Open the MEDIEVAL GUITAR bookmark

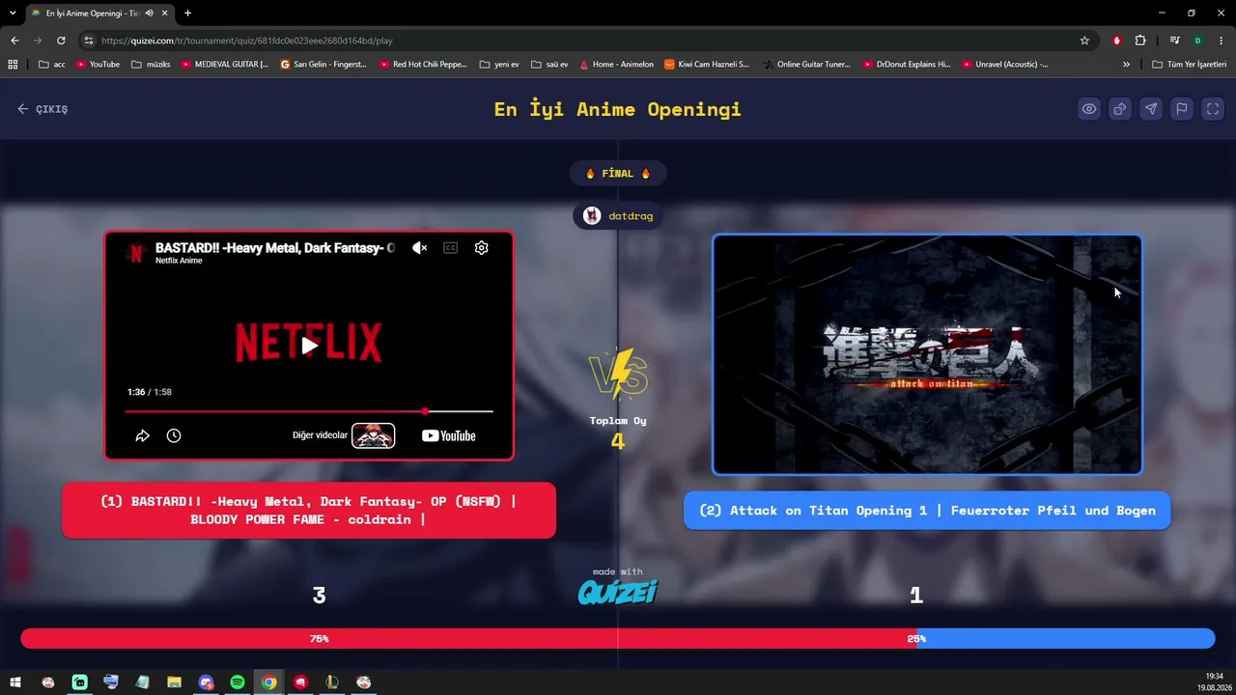(x=225, y=65)
